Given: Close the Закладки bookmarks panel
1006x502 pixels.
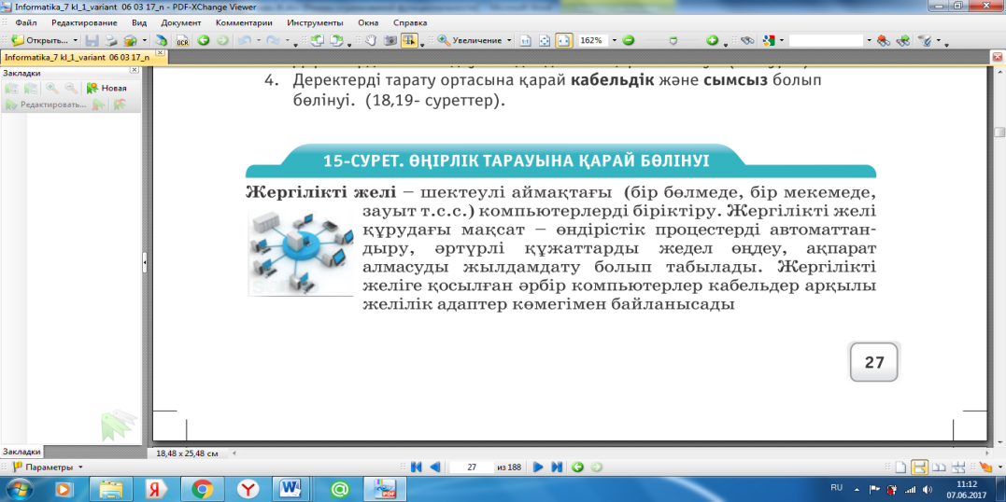Looking at the screenshot, I should click(x=134, y=70).
